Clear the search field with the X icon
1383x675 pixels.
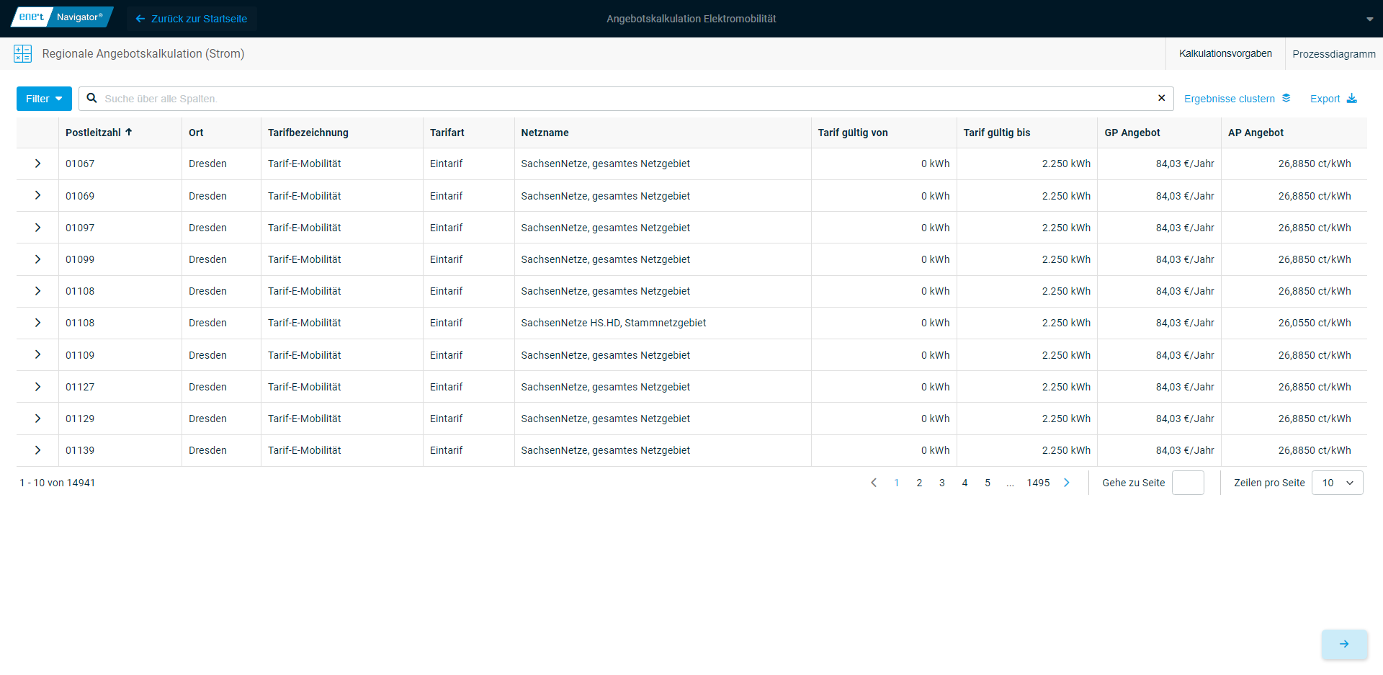tap(1161, 99)
